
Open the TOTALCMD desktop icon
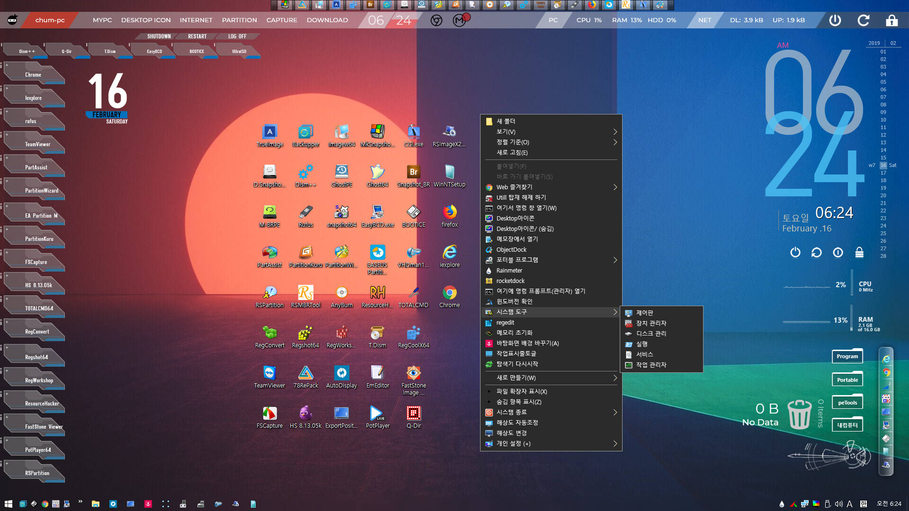pyautogui.click(x=413, y=297)
